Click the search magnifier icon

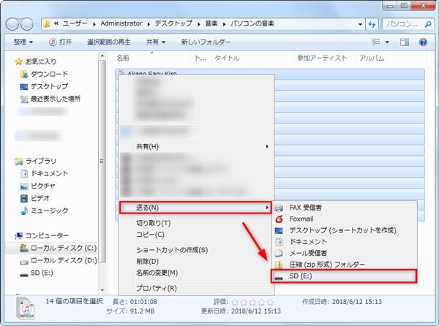coord(428,24)
